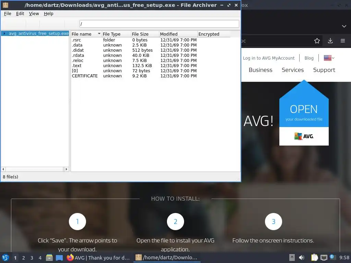The image size is (351, 263).
Task: Open the AVG Blog link
Action: coord(309,58)
